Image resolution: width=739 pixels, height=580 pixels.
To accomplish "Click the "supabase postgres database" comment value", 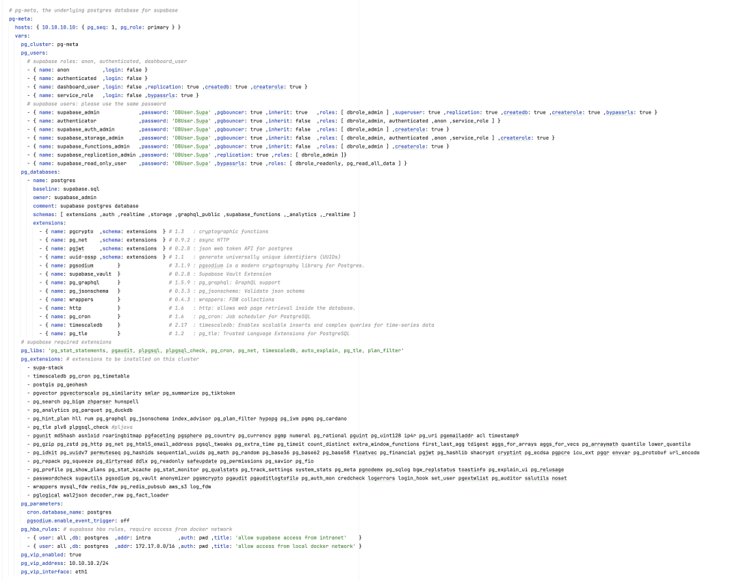I will tap(99, 206).
